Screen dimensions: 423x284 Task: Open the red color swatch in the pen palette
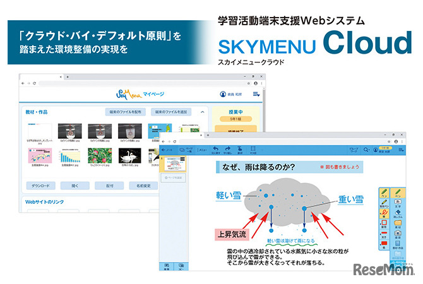click(x=384, y=245)
